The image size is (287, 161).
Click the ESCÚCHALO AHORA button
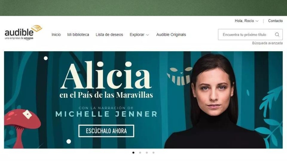106,131
